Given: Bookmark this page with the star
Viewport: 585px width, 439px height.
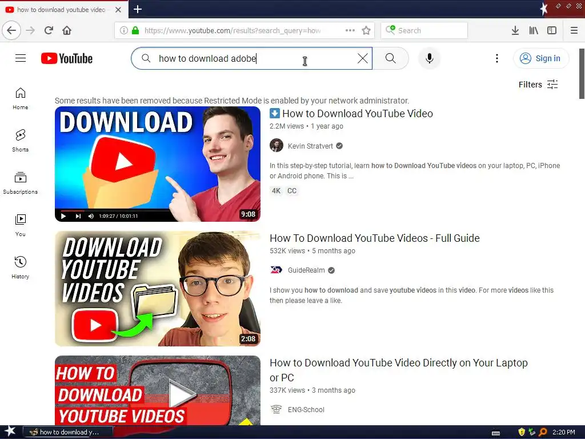Looking at the screenshot, I should tap(366, 30).
